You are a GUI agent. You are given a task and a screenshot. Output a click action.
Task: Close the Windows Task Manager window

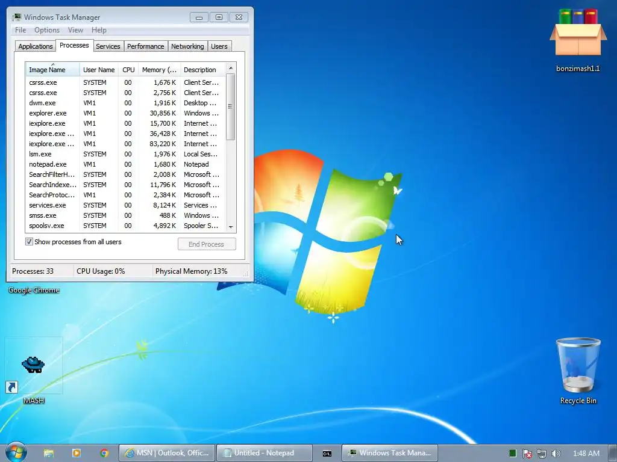pos(239,17)
